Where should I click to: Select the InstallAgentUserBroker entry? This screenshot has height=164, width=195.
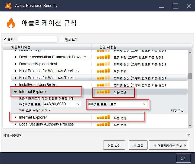[x=38, y=85]
